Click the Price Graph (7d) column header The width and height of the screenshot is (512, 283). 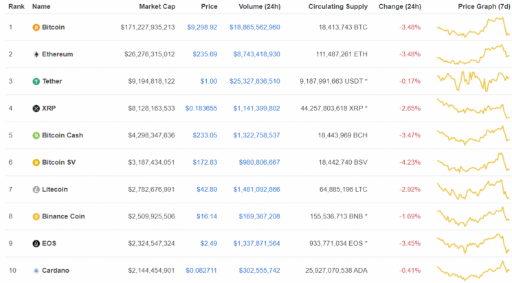484,7
